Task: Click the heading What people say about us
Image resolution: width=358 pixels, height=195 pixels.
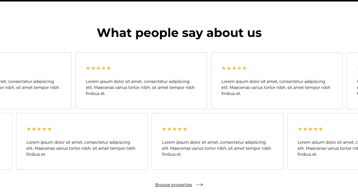Action: (x=179, y=33)
